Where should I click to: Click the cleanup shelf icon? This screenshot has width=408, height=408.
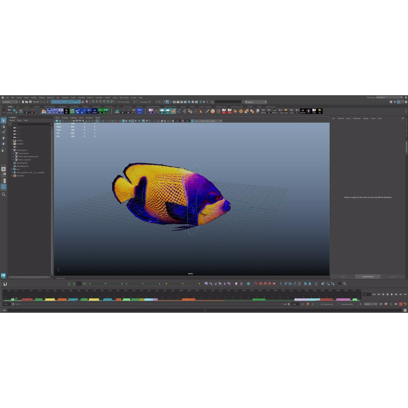(9, 111)
